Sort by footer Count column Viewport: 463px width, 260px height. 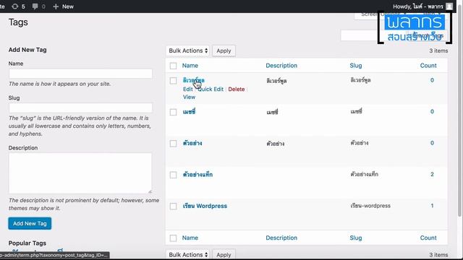(x=428, y=238)
